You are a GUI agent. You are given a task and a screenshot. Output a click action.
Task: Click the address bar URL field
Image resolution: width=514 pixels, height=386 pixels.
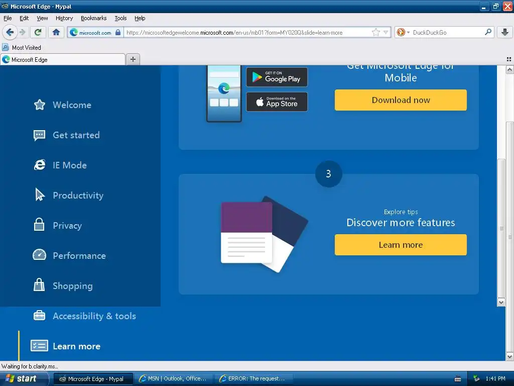coord(247,33)
